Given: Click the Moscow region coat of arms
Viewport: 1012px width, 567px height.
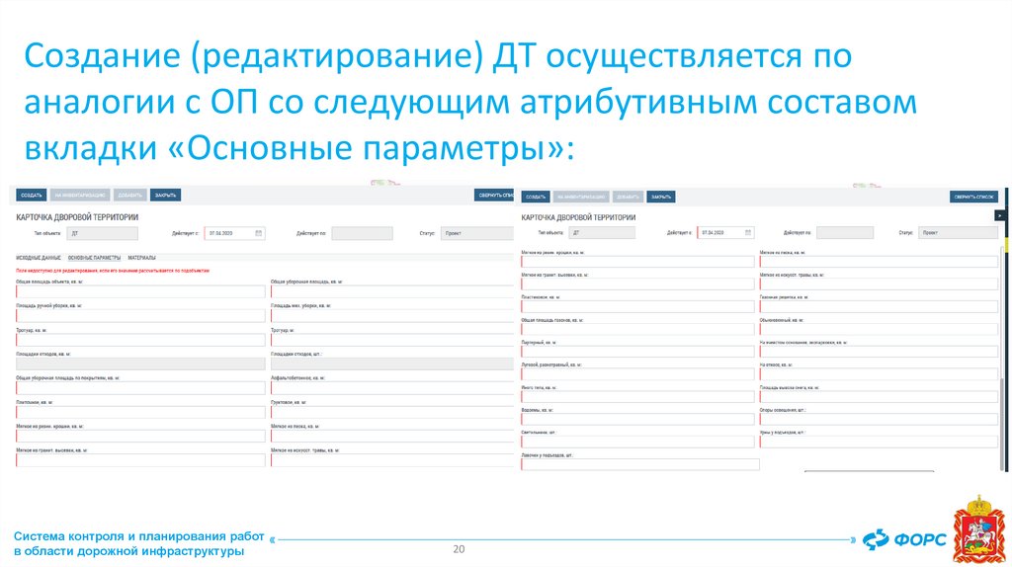Looking at the screenshot, I should [x=979, y=529].
